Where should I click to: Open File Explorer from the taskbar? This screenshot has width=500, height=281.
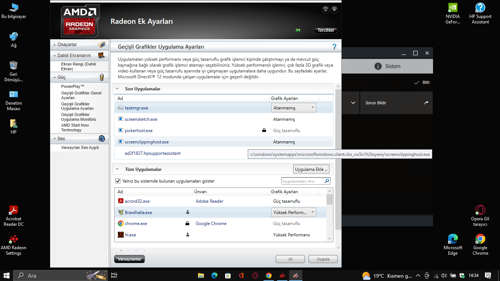coord(201,276)
